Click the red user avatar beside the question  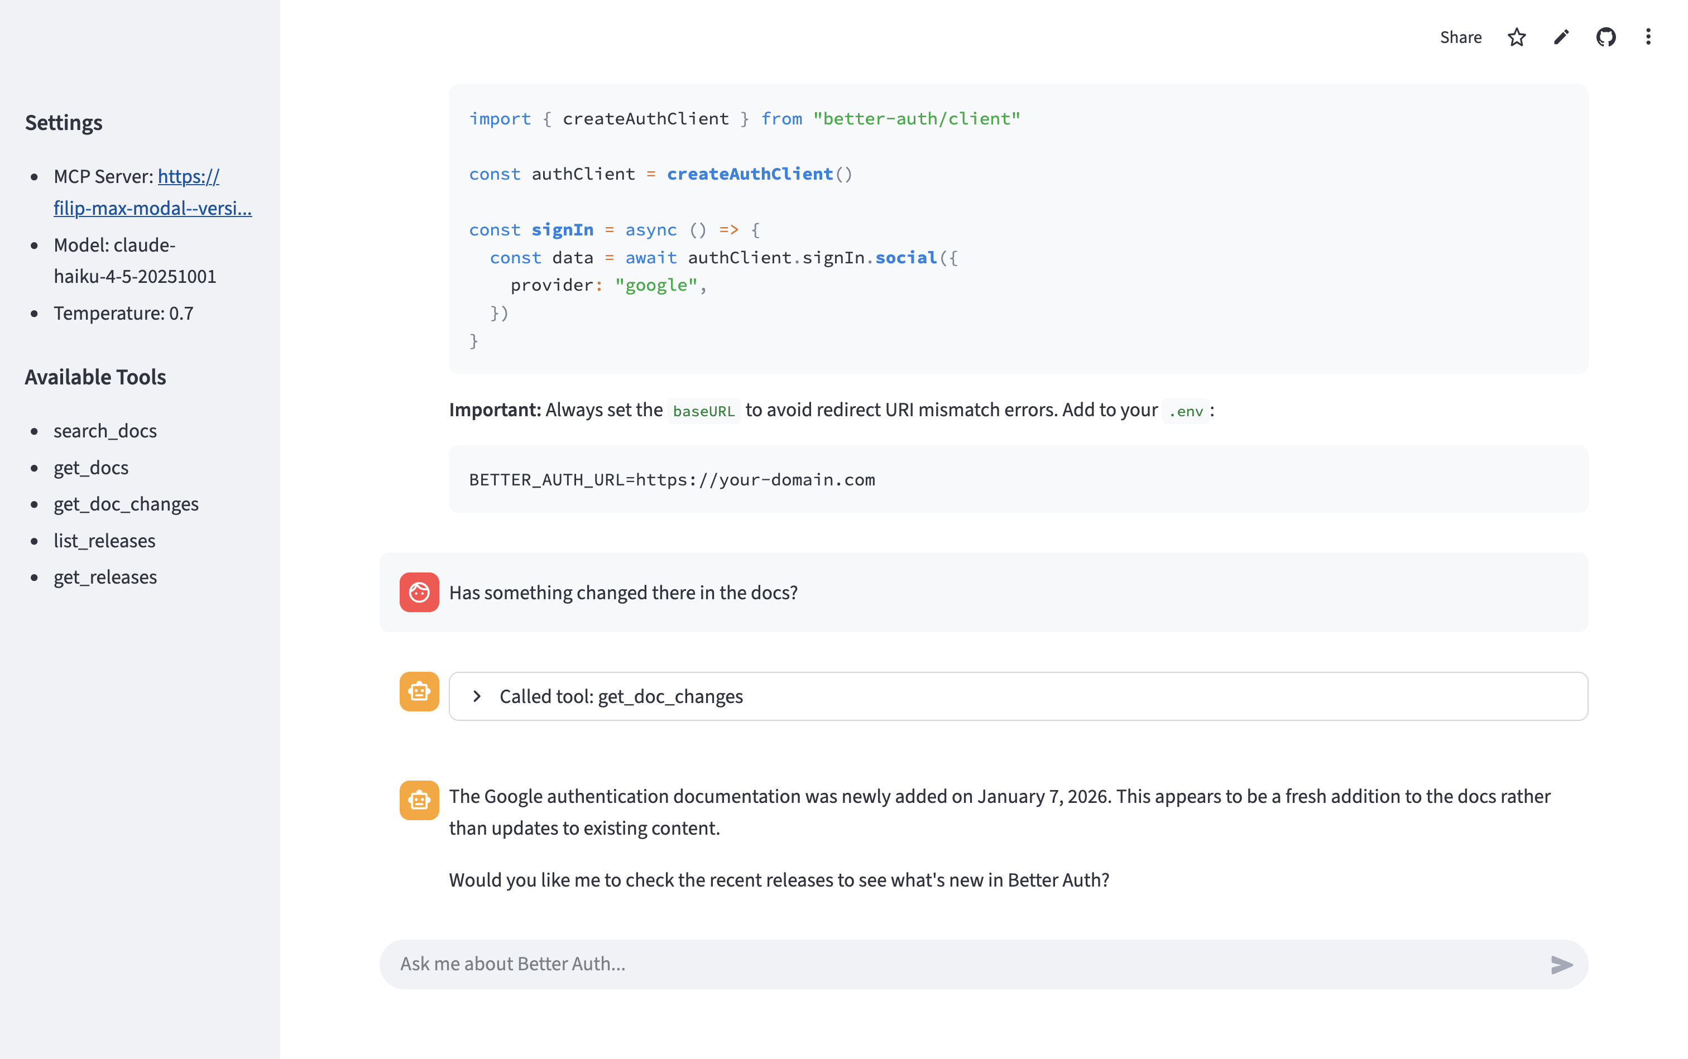(418, 592)
